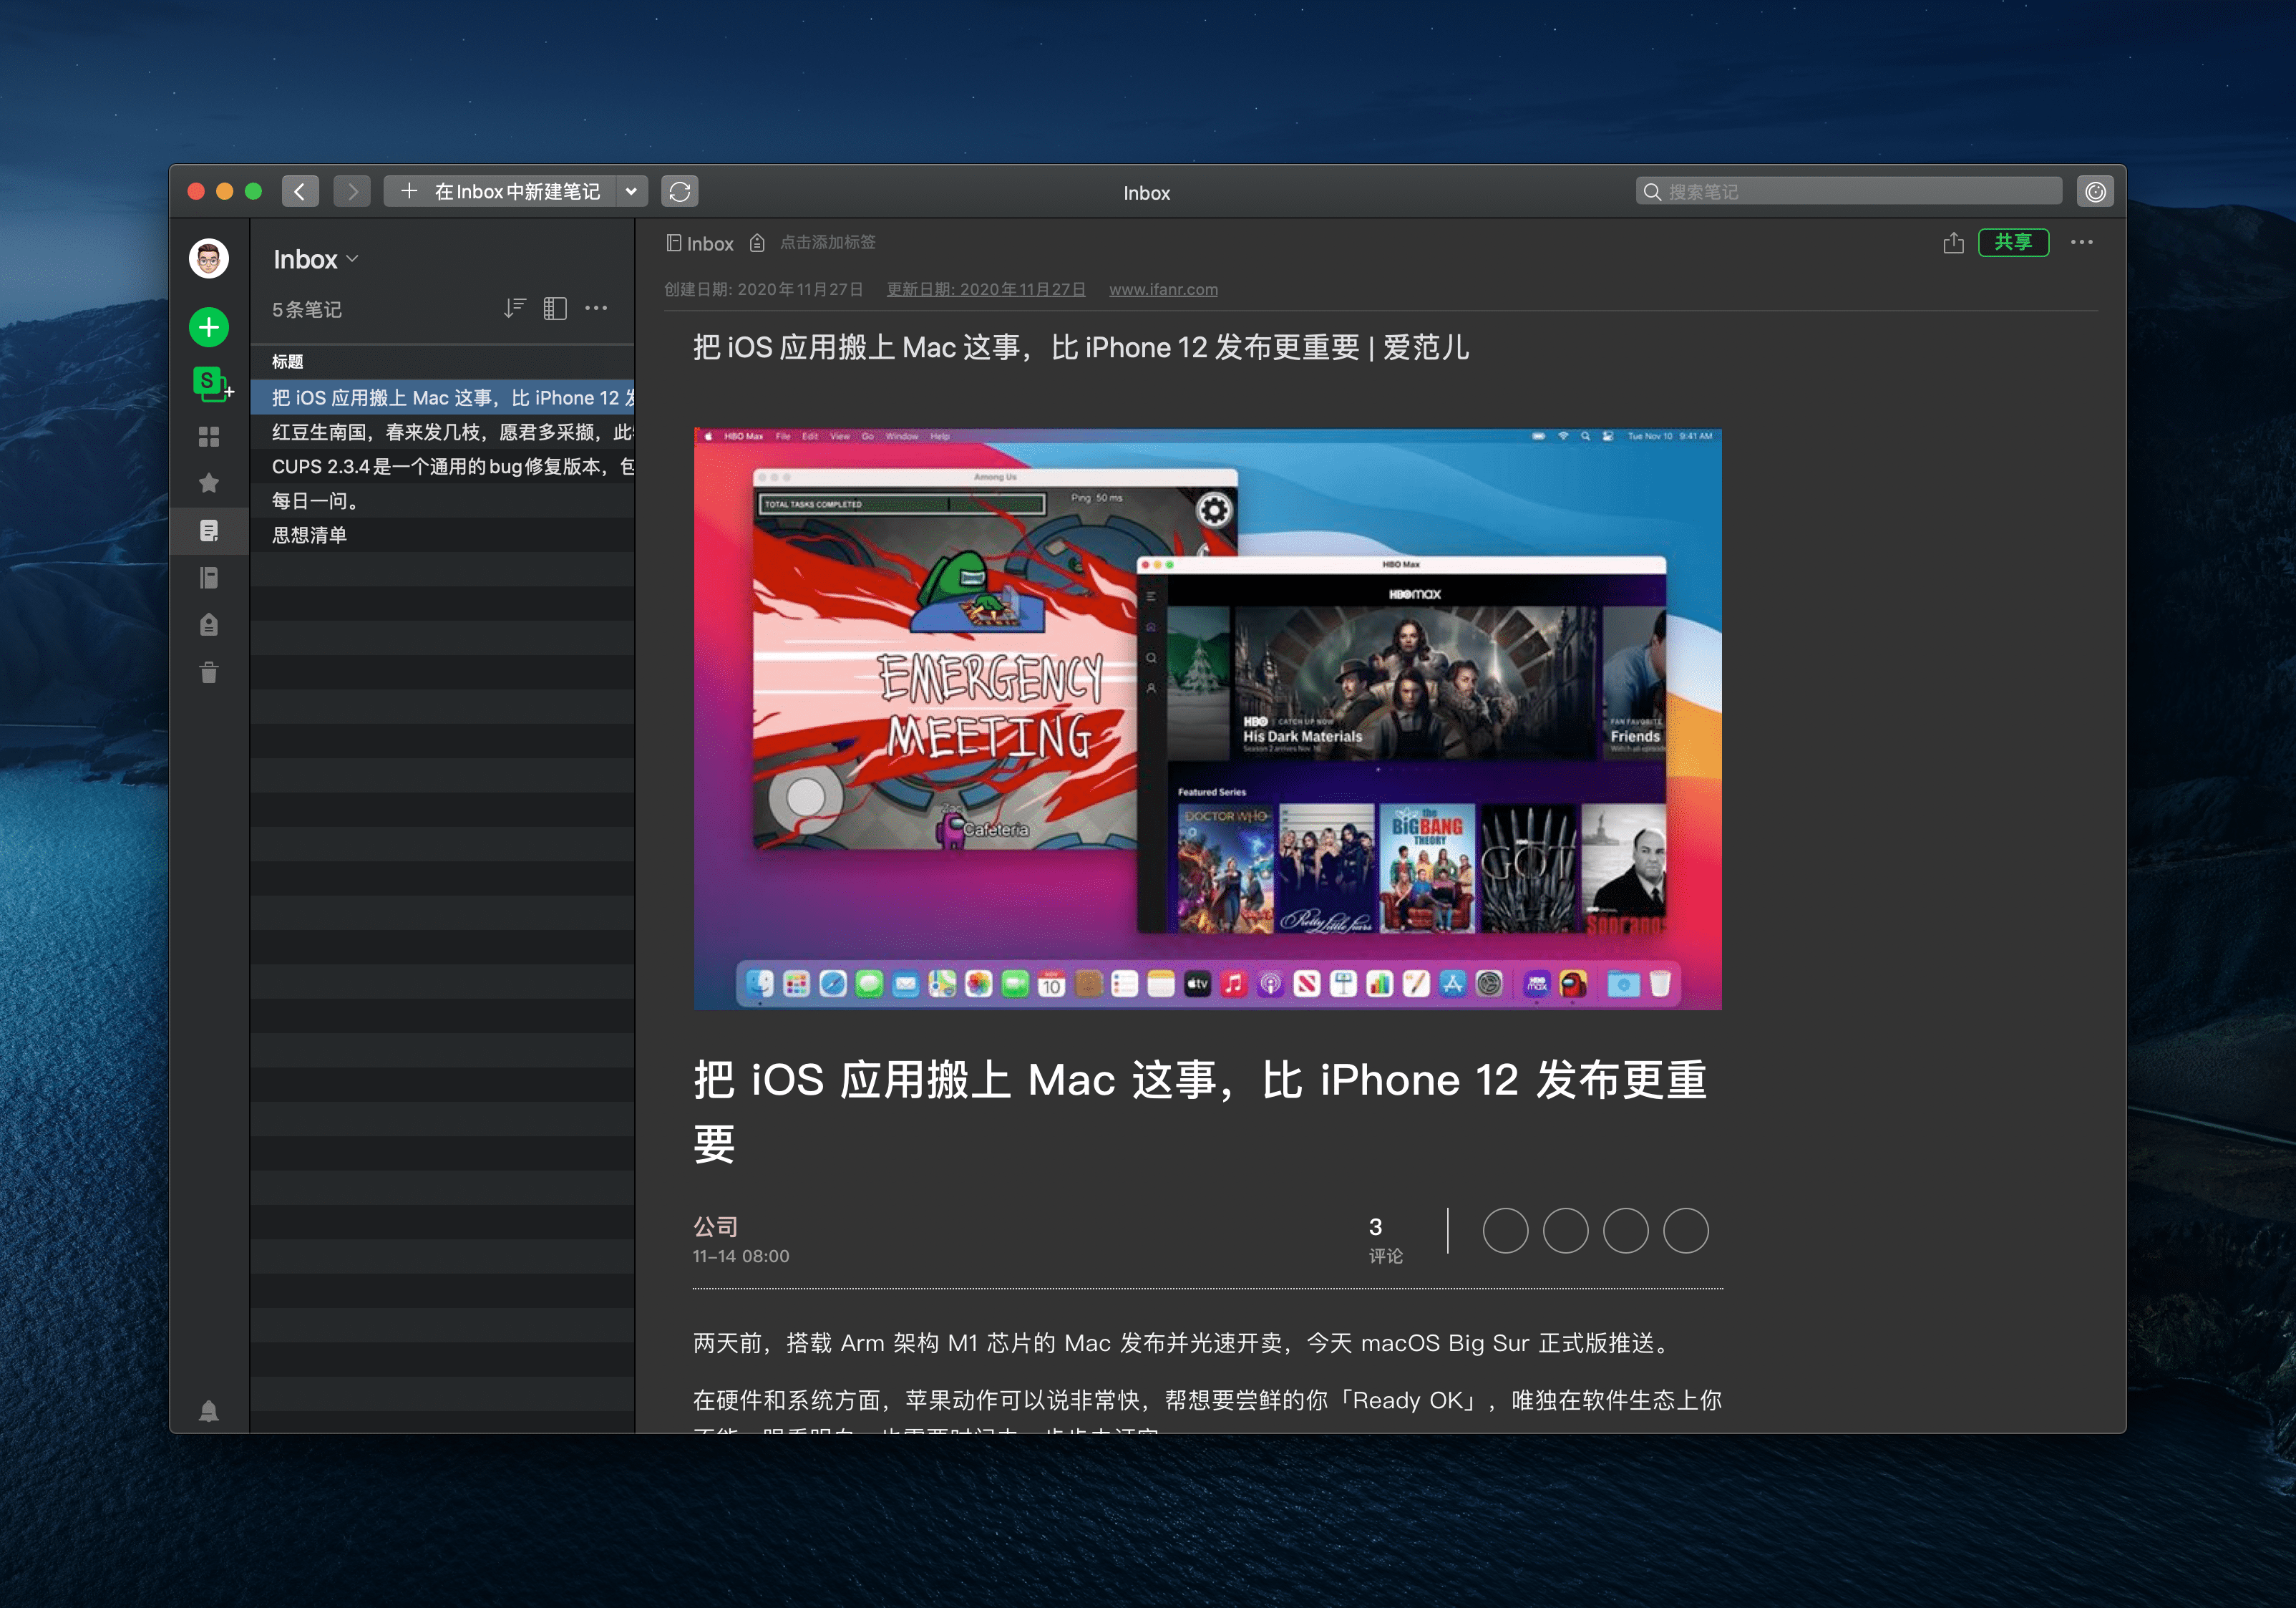Open the note's more actions ellipsis

tap(2081, 242)
